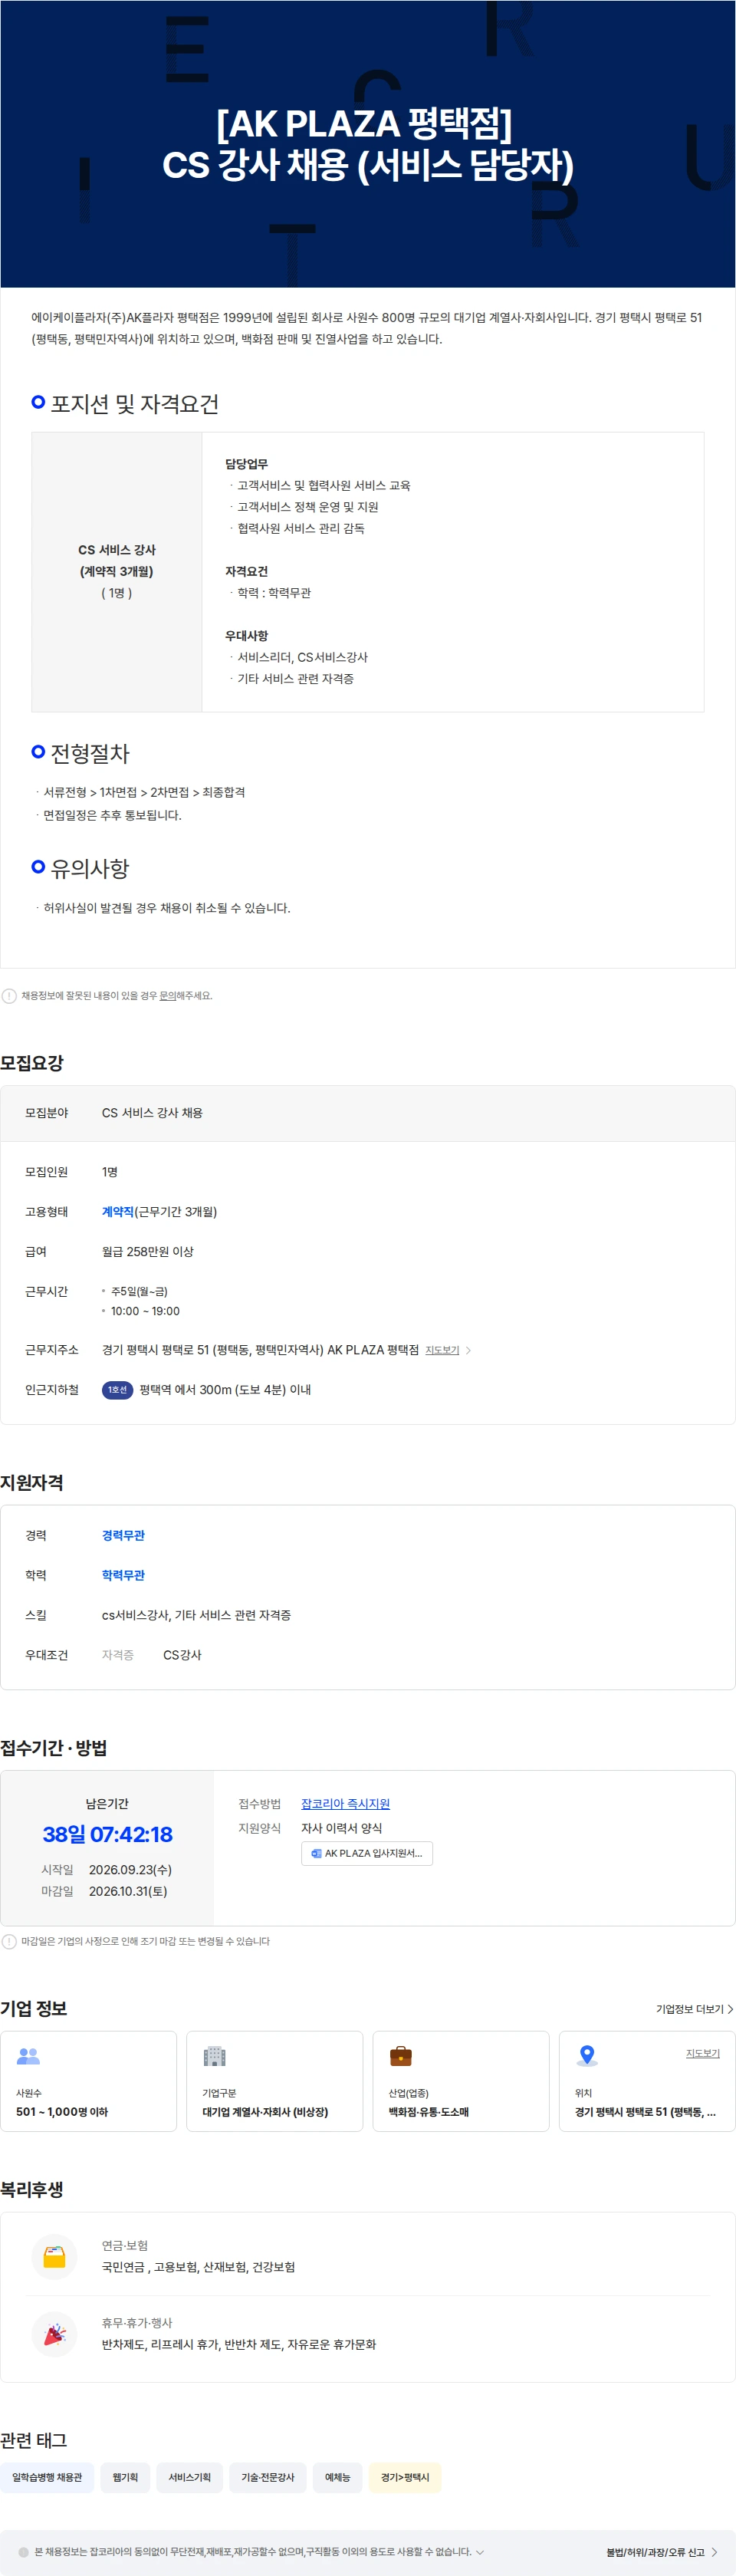This screenshot has width=736, height=2576.
Task: Click the info icon beside 마감일 notice
Action: click(9, 1941)
